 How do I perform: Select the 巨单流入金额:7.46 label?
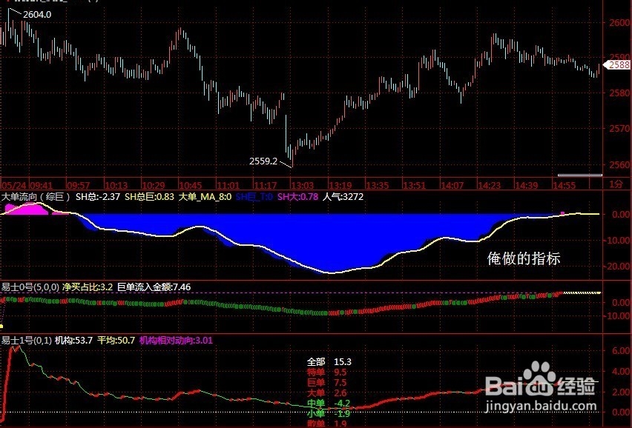point(154,287)
